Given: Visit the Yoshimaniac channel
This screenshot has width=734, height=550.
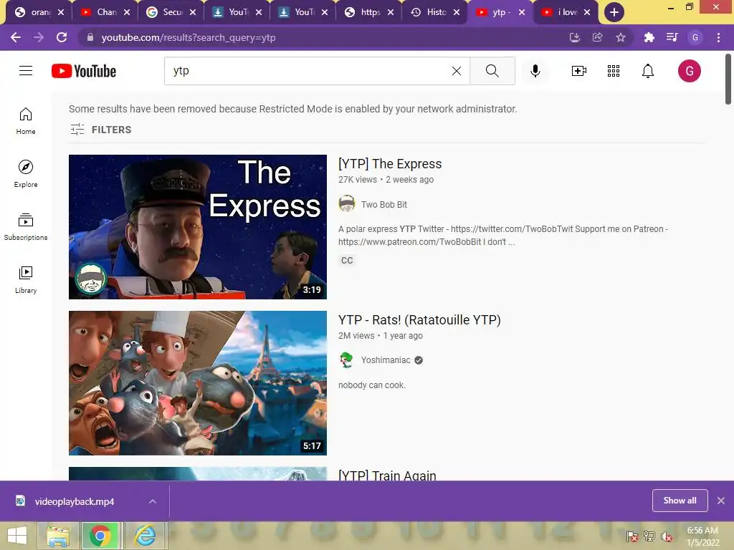Looking at the screenshot, I should point(385,360).
